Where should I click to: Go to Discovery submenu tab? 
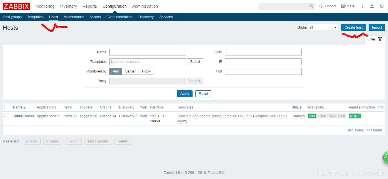coord(146,17)
